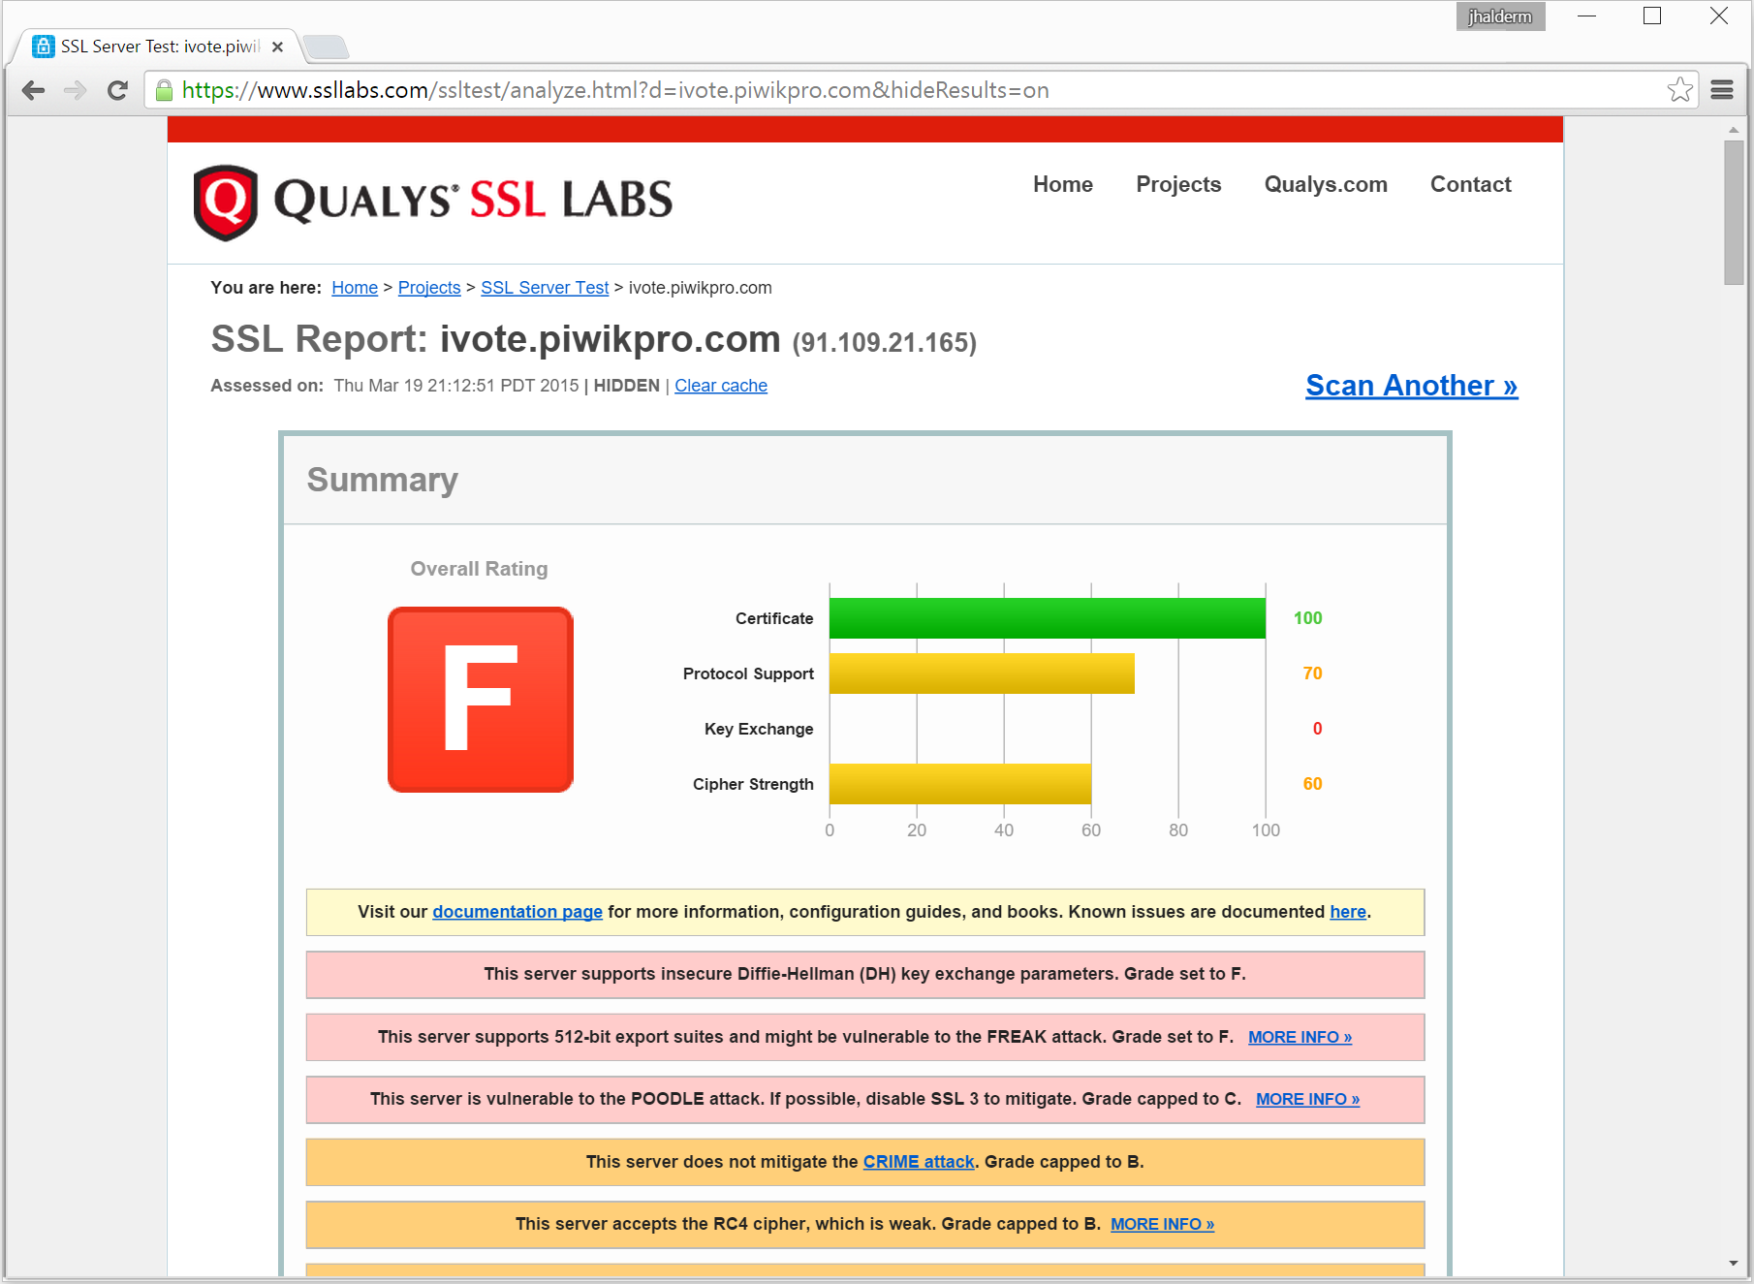Click the Cipher Strength score value '60'
The height and width of the screenshot is (1284, 1754).
click(x=1312, y=784)
